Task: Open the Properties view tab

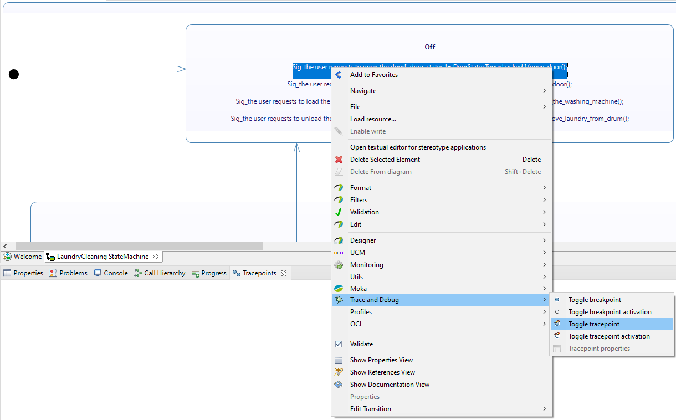Action: 23,273
